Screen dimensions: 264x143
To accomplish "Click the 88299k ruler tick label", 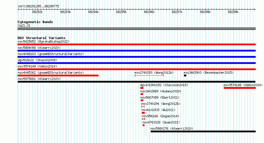I will click(233, 12).
